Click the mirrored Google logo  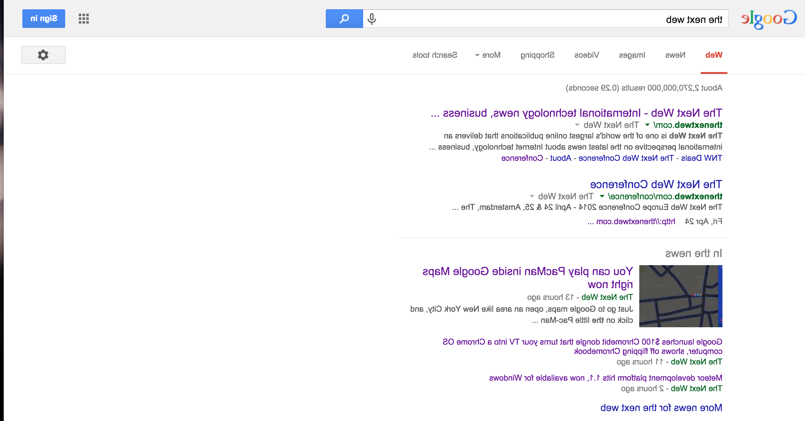[769, 19]
